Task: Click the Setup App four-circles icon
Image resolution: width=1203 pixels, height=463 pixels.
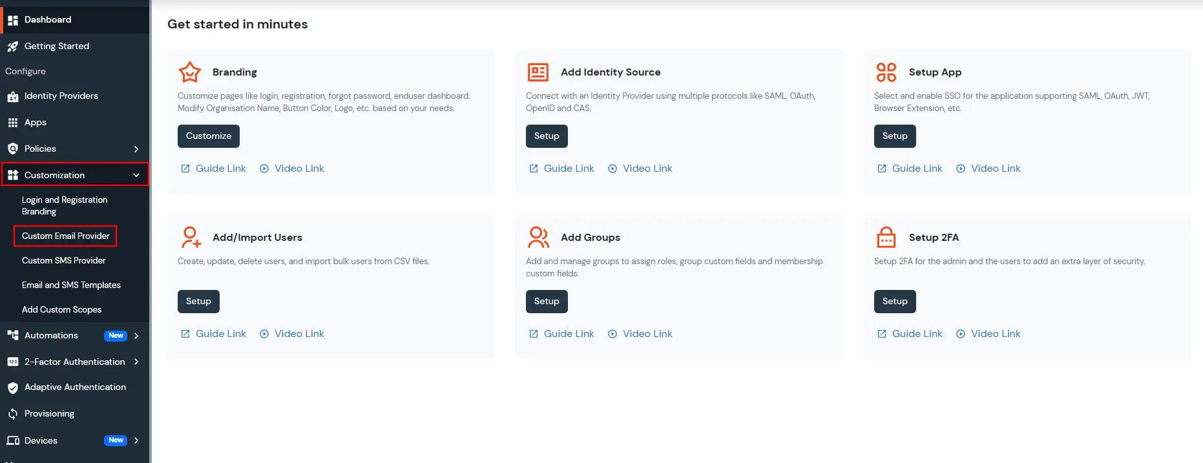Action: 886,72
